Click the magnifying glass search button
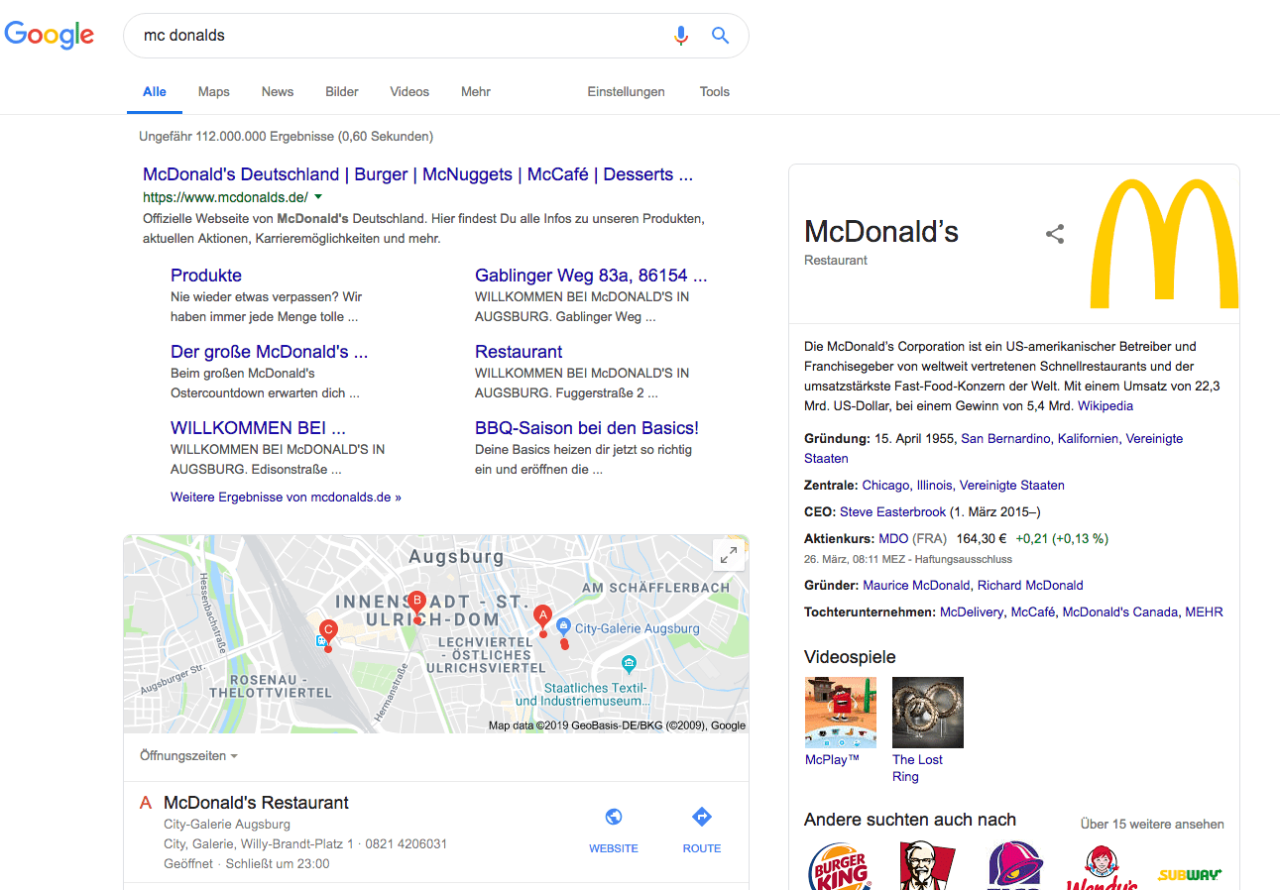 coord(721,36)
